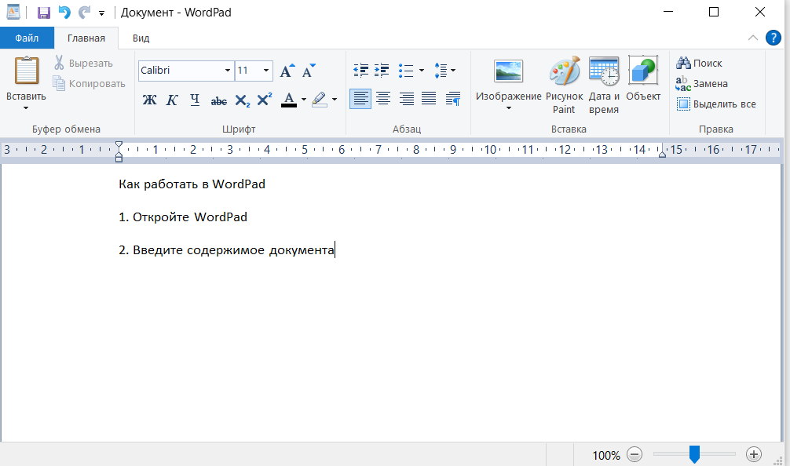Apply the text highlight color marker

tap(320, 100)
